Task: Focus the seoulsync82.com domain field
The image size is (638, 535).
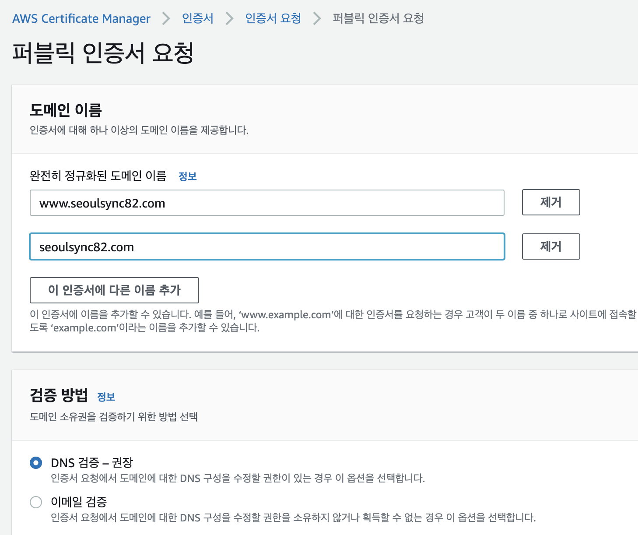Action: (267, 246)
